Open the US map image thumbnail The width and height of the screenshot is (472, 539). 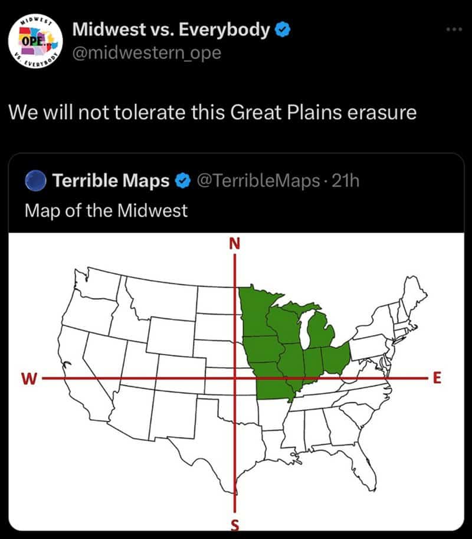(x=237, y=381)
